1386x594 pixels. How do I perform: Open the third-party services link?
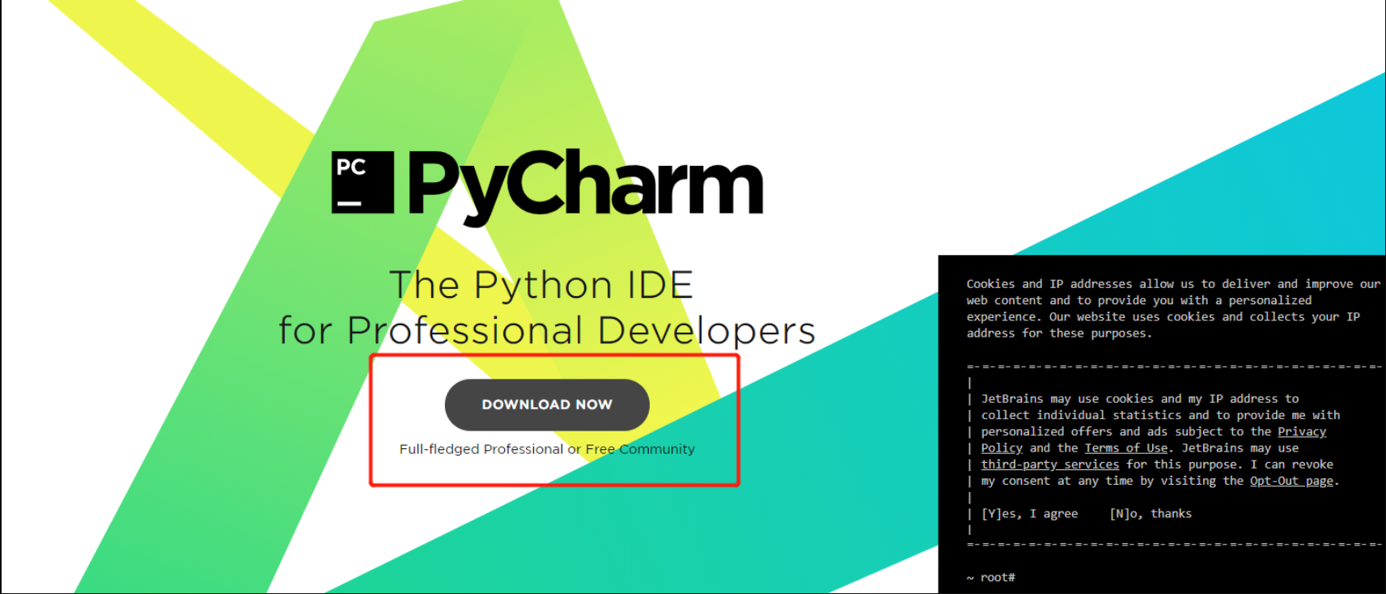(x=1050, y=465)
